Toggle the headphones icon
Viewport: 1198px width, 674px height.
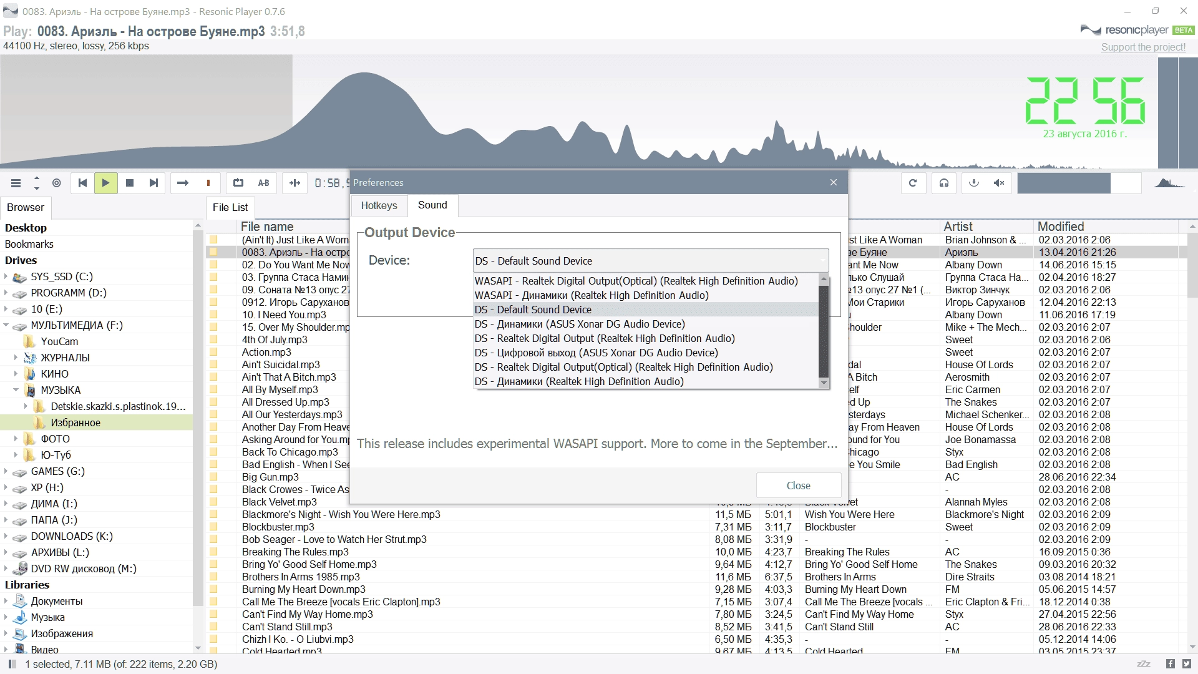click(x=944, y=183)
